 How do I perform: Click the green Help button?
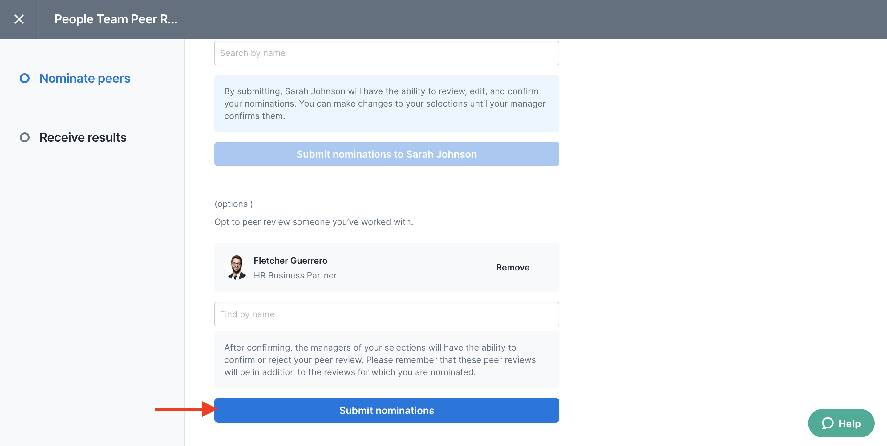(841, 423)
